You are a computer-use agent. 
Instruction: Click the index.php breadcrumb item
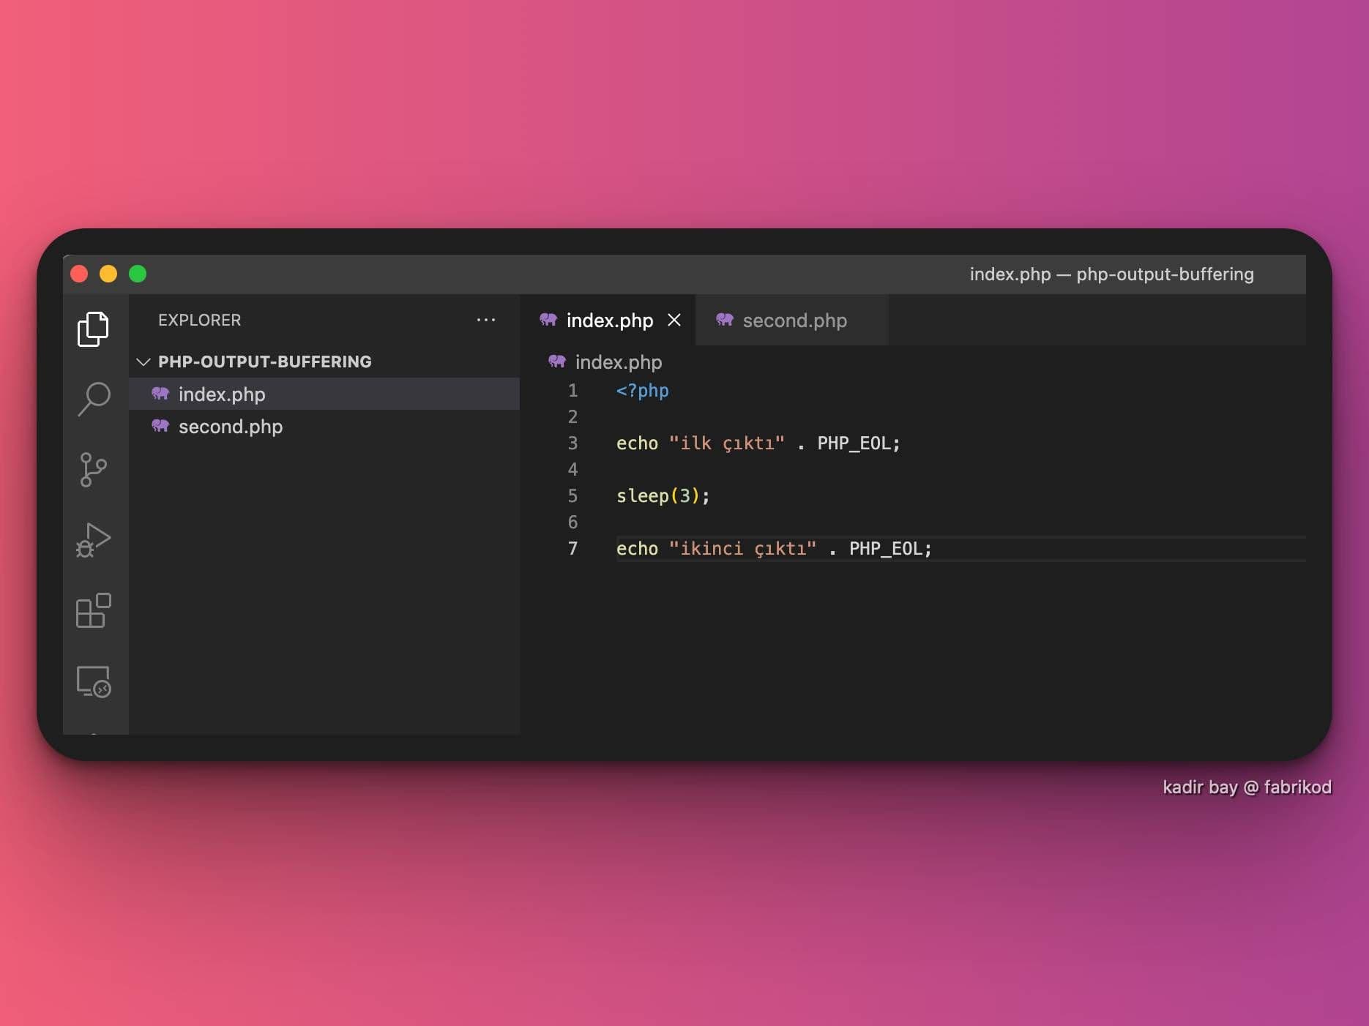click(x=618, y=362)
